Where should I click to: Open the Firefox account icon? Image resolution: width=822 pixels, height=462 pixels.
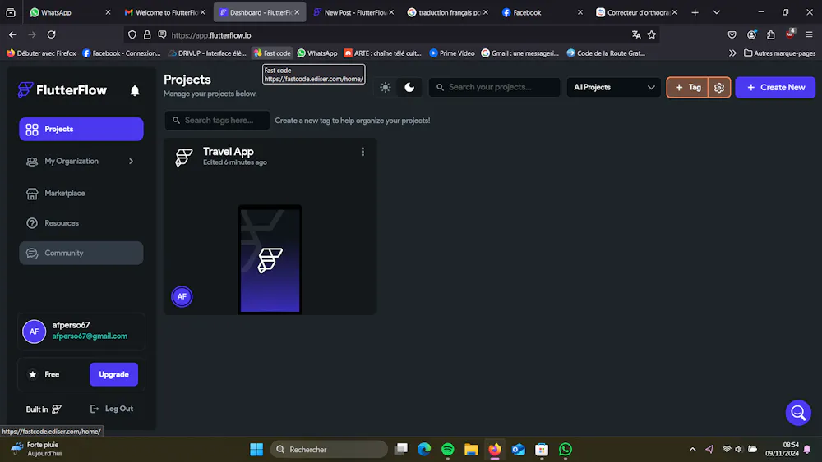pyautogui.click(x=752, y=35)
